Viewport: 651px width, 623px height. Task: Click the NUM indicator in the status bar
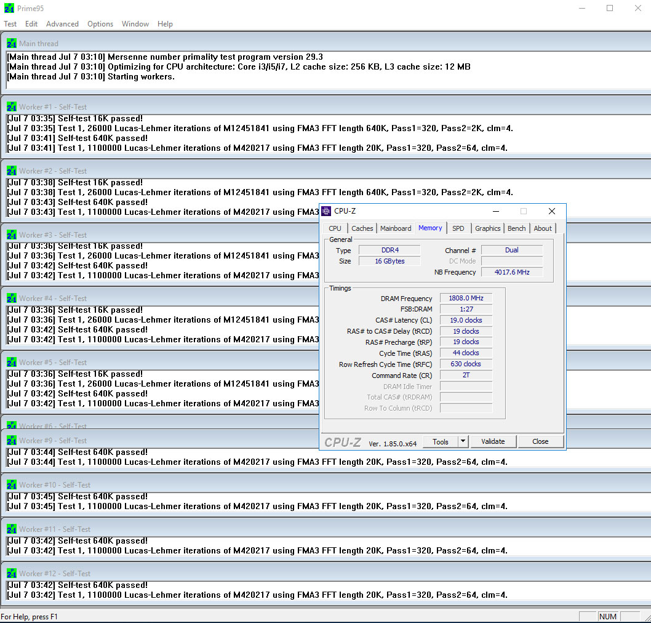click(x=608, y=617)
